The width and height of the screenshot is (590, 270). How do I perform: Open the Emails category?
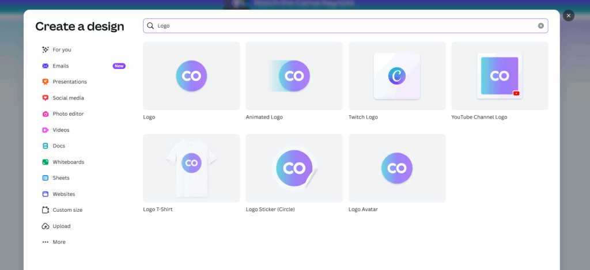pos(60,66)
